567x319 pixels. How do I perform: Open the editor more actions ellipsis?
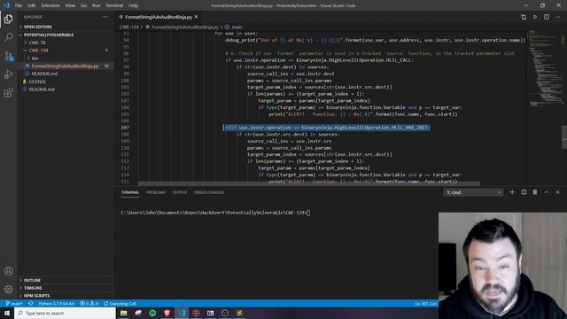[x=557, y=17]
